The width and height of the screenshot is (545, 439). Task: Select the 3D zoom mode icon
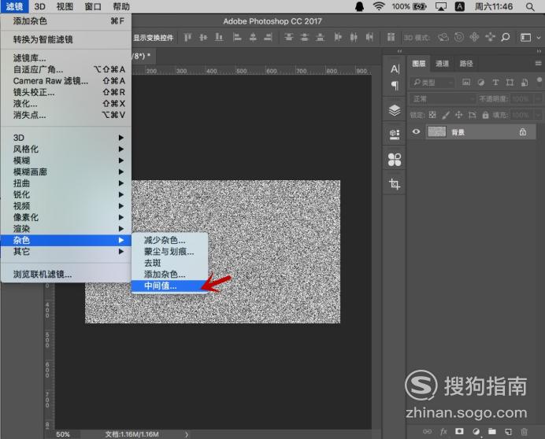coord(506,37)
